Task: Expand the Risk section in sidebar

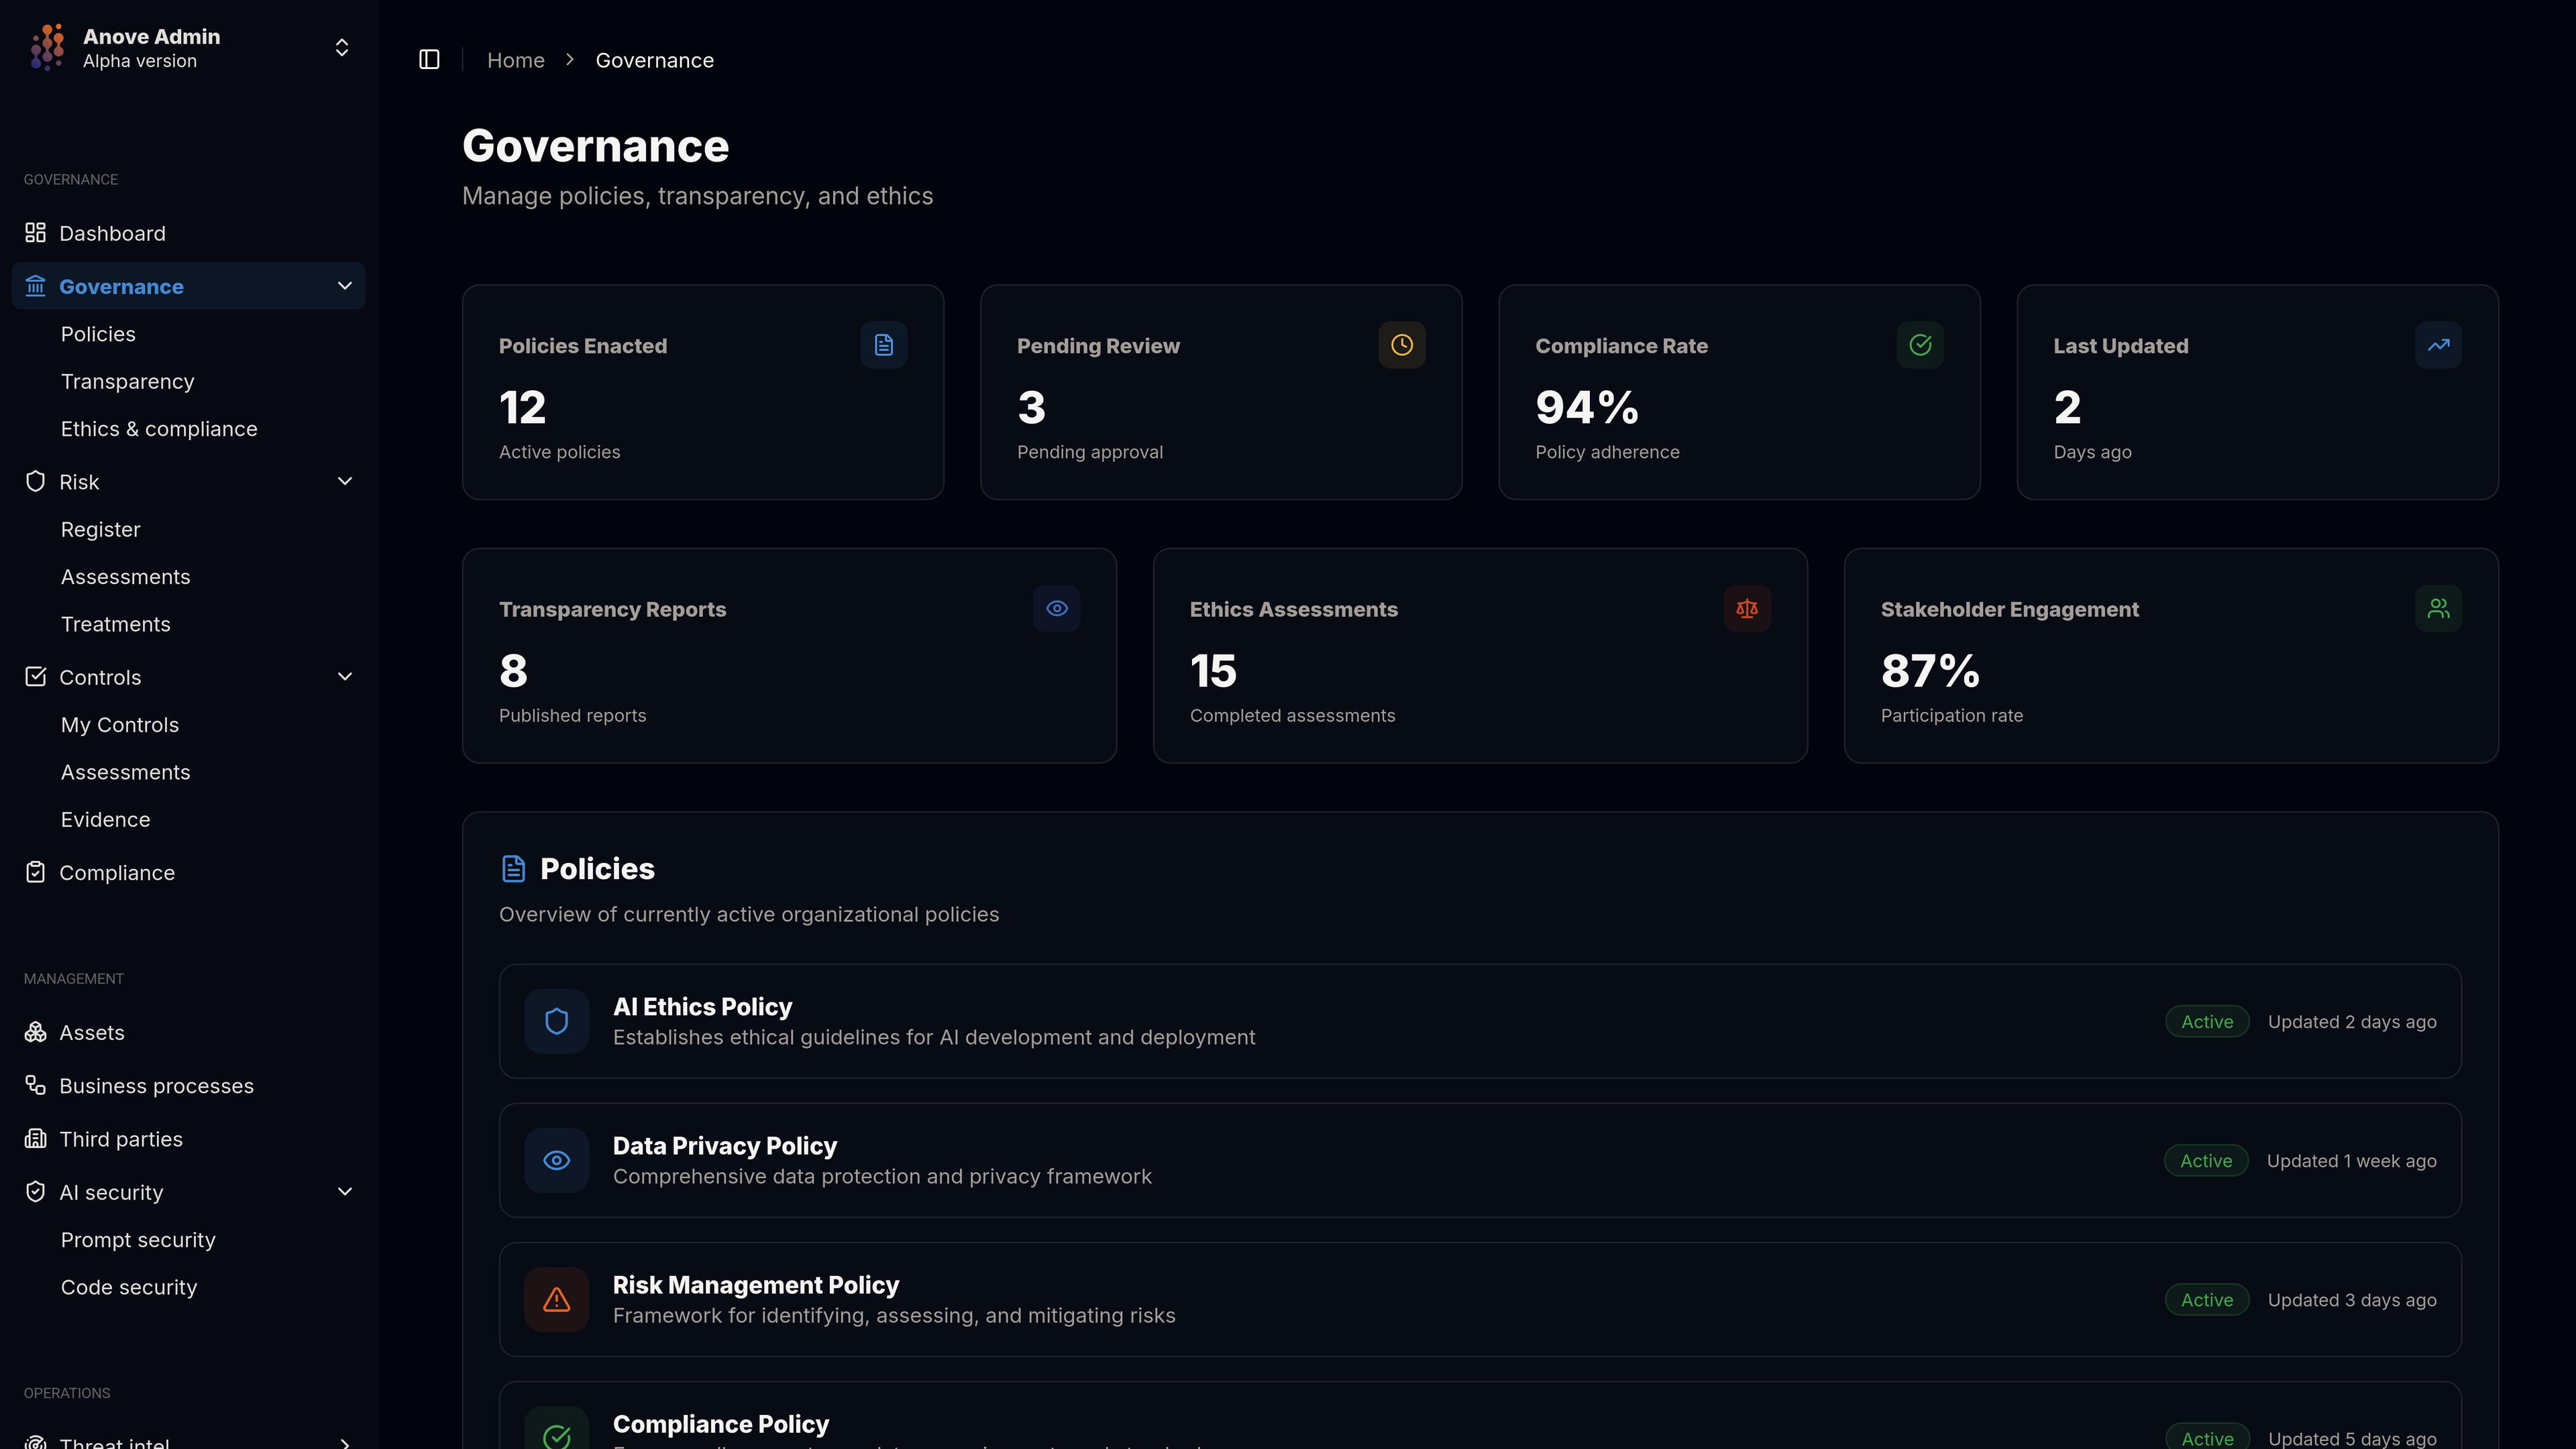Action: (345, 481)
